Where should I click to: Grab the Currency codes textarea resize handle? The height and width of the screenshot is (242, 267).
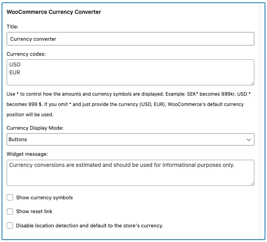tap(252, 83)
